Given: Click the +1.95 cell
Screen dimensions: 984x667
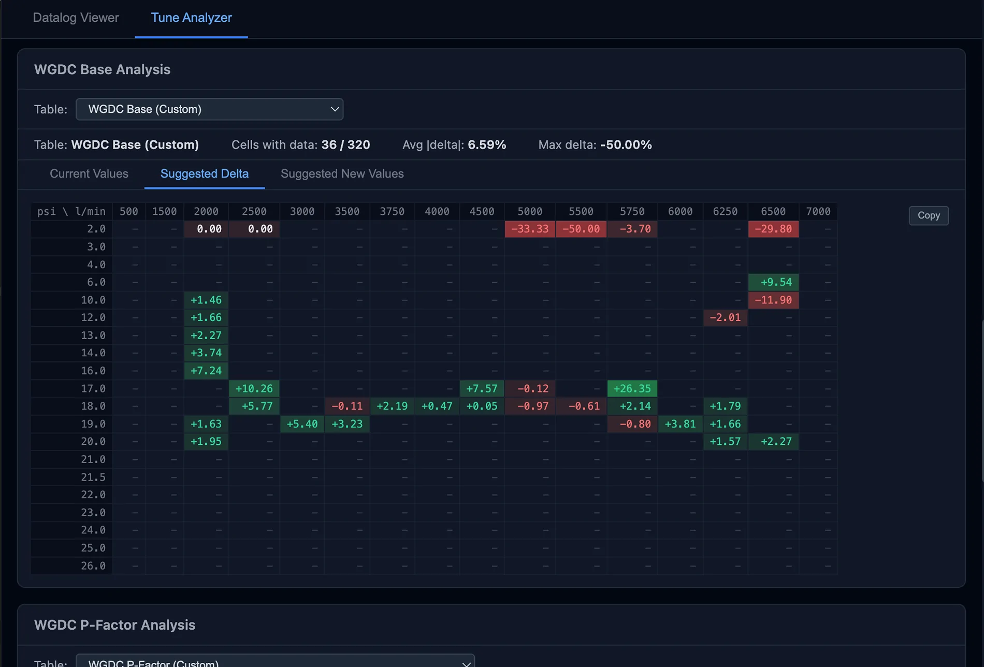Looking at the screenshot, I should [206, 442].
